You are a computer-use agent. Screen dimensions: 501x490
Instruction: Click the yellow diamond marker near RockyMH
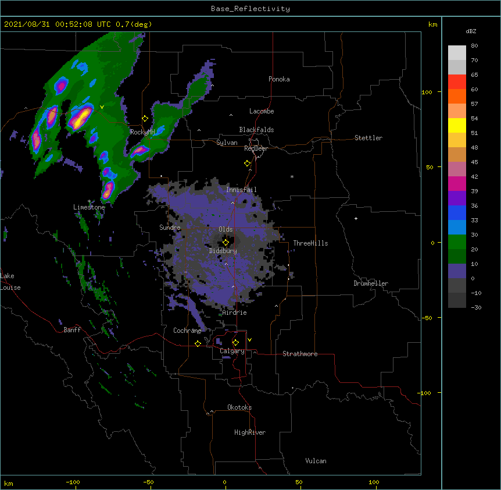pos(145,119)
